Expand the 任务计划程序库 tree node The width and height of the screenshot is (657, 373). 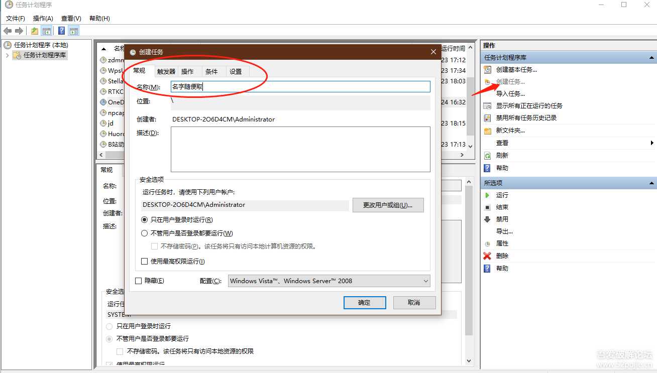[7, 55]
